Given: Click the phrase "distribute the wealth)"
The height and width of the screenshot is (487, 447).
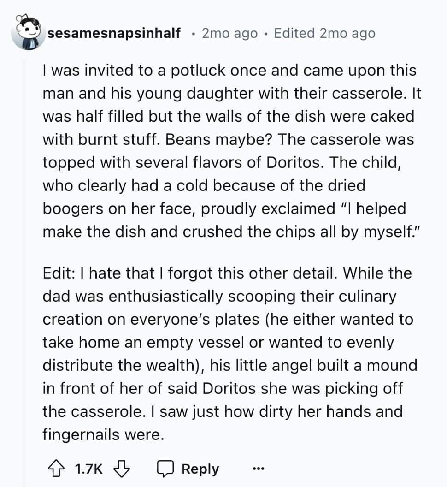Looking at the screenshot, I should click(123, 365).
